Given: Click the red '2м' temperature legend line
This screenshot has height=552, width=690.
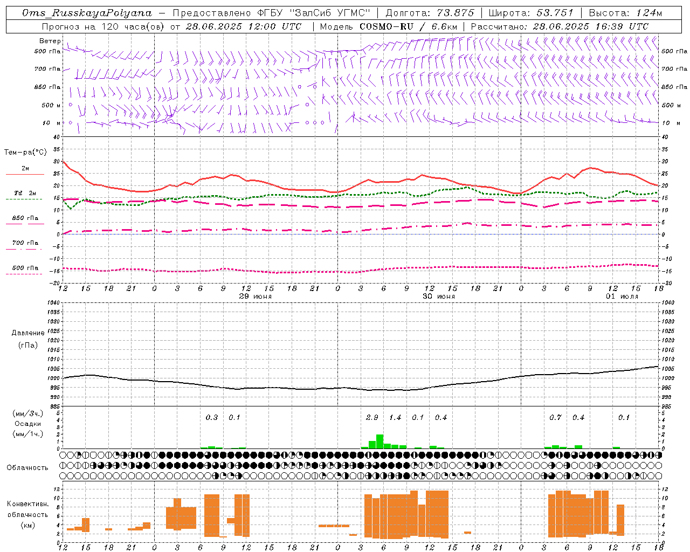Looking at the screenshot, I should [x=25, y=174].
